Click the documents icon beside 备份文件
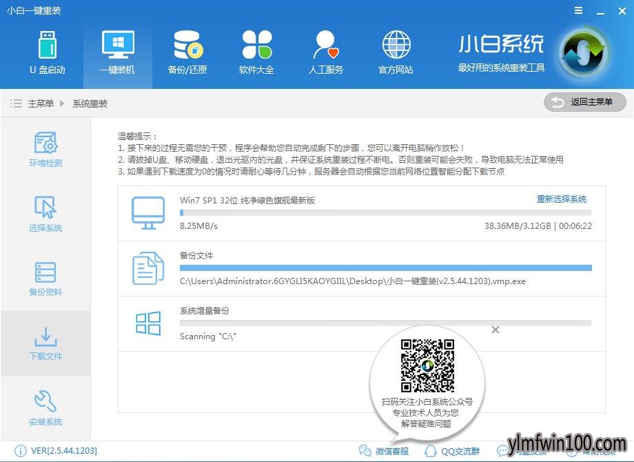Image resolution: width=634 pixels, height=462 pixels. 148,268
